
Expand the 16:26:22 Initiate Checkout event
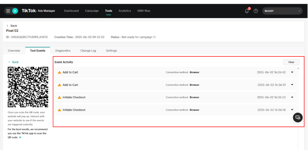pos(292,97)
